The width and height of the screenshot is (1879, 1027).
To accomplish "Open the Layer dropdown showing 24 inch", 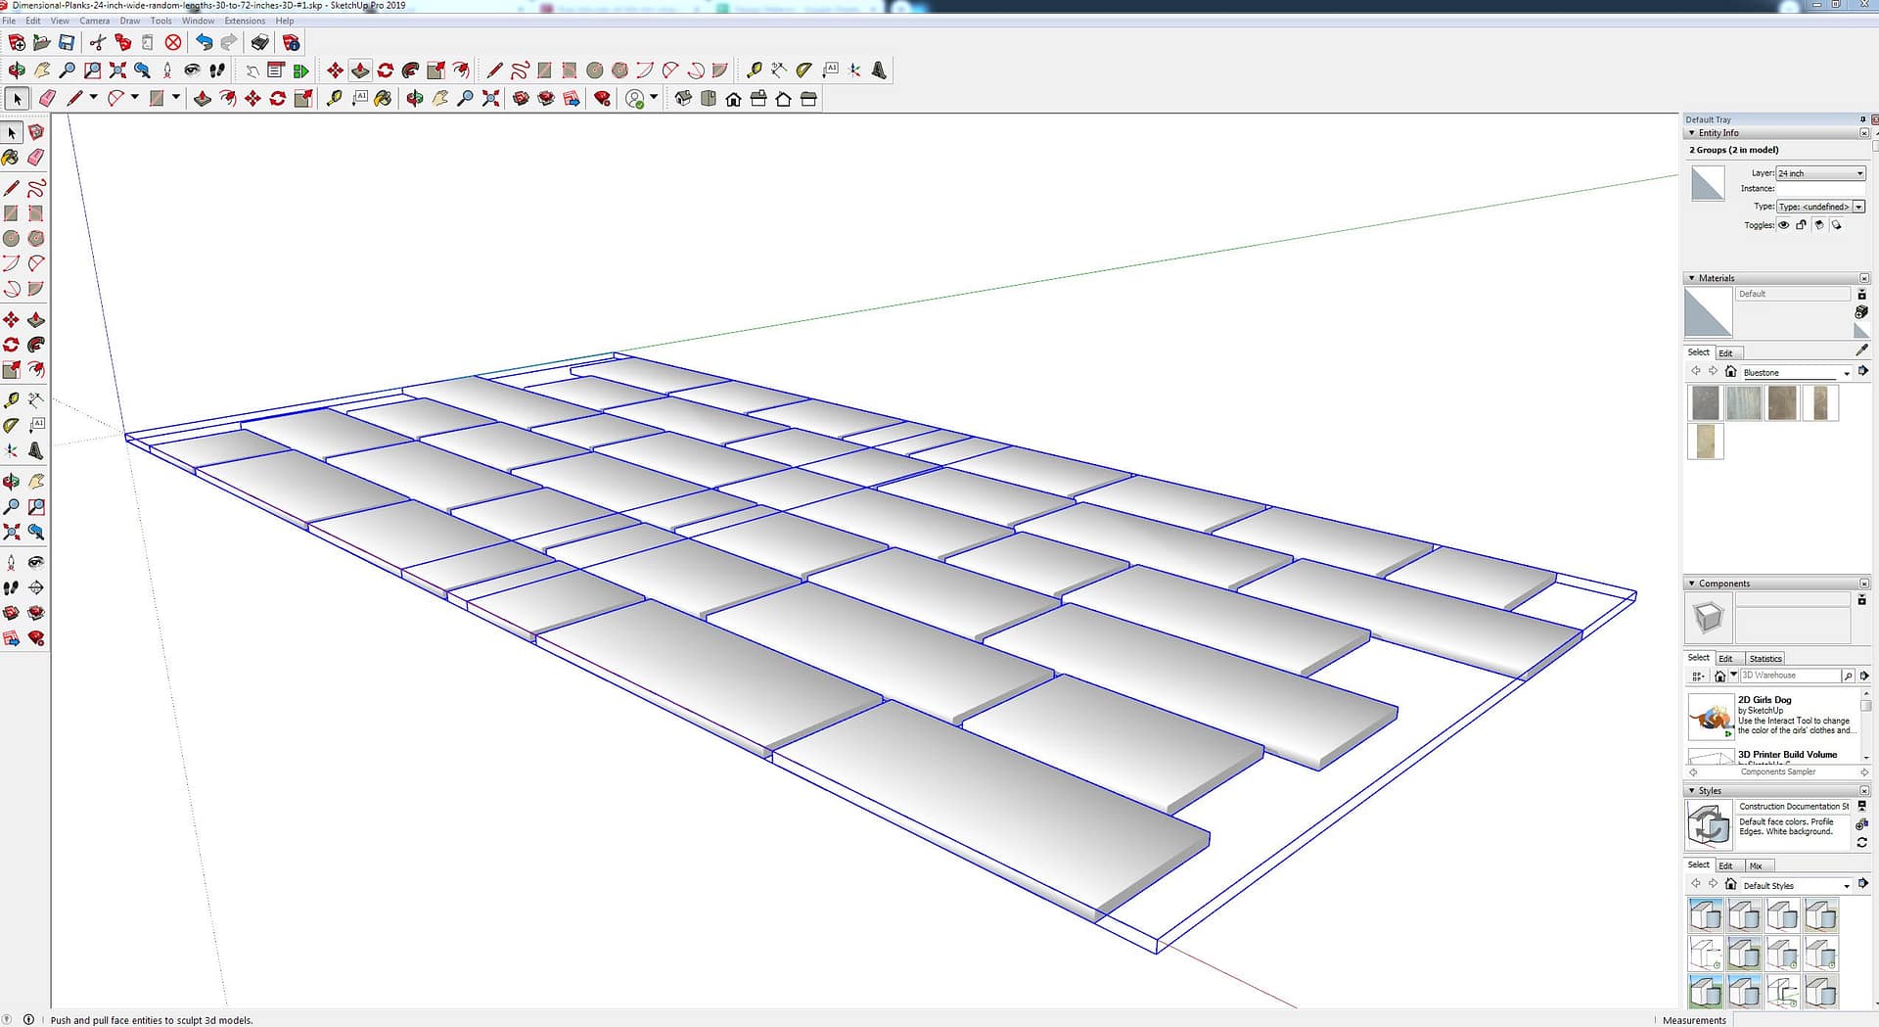I will point(1820,173).
